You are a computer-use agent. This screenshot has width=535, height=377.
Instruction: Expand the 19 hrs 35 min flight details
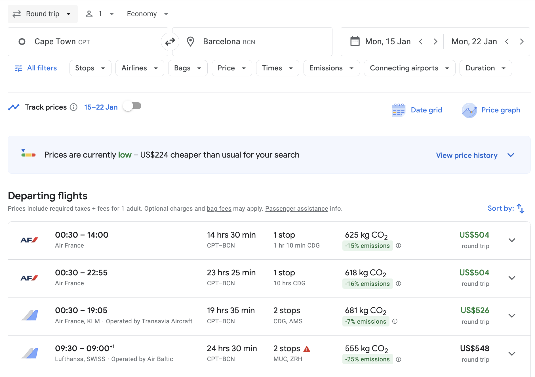512,316
